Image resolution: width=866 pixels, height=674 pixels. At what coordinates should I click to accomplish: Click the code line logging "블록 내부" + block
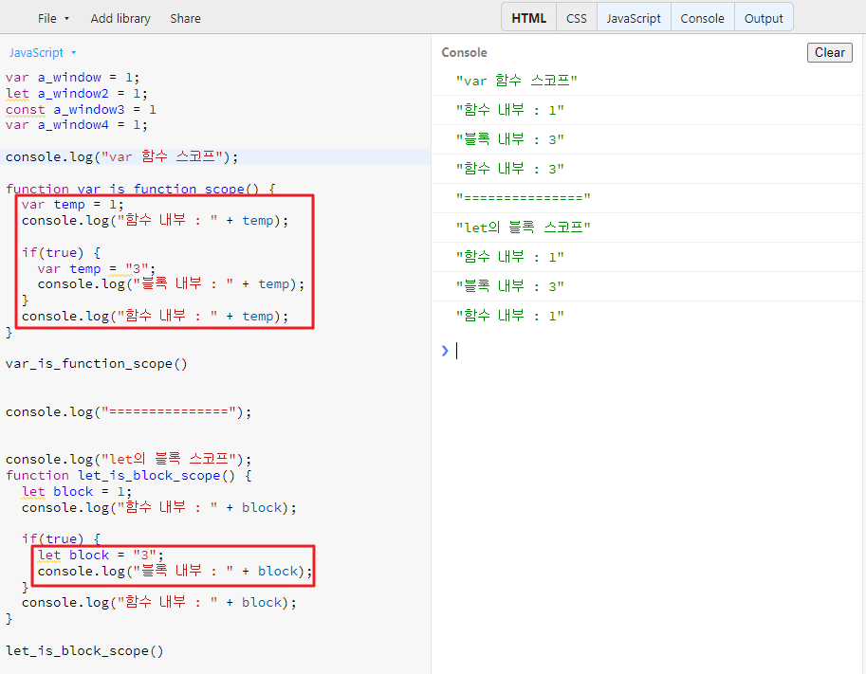175,571
